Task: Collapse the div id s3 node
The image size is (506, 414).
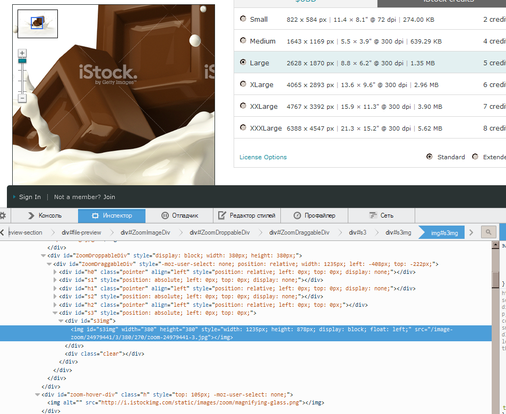Action: (55, 313)
